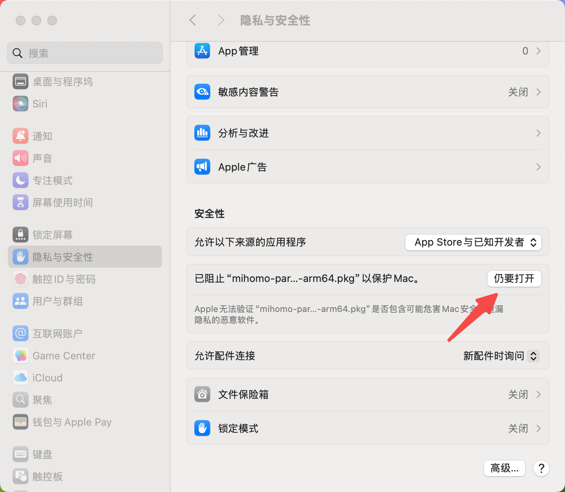Open Touch ID fingerprint icon
565x492 pixels.
tap(21, 279)
